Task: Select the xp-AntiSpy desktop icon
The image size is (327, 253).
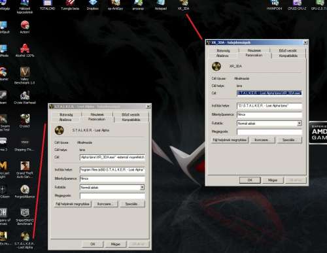Action: tap(115, 5)
